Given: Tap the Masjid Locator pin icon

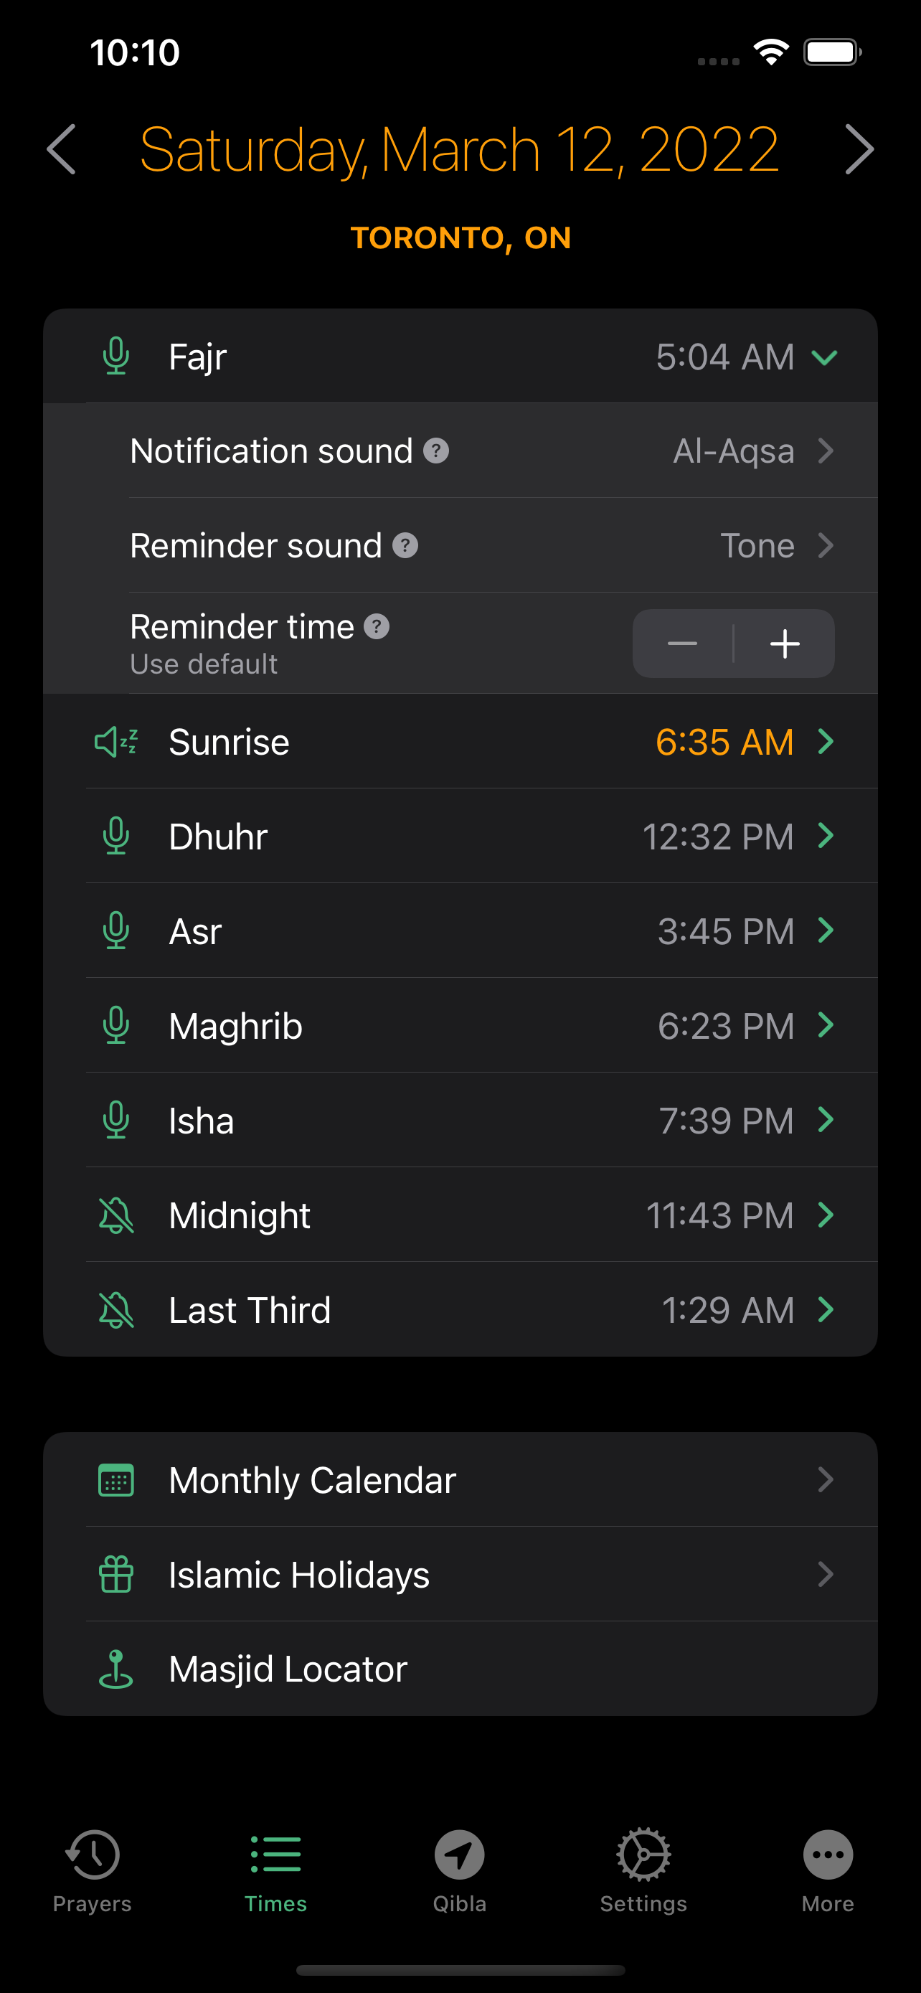Looking at the screenshot, I should point(116,1669).
